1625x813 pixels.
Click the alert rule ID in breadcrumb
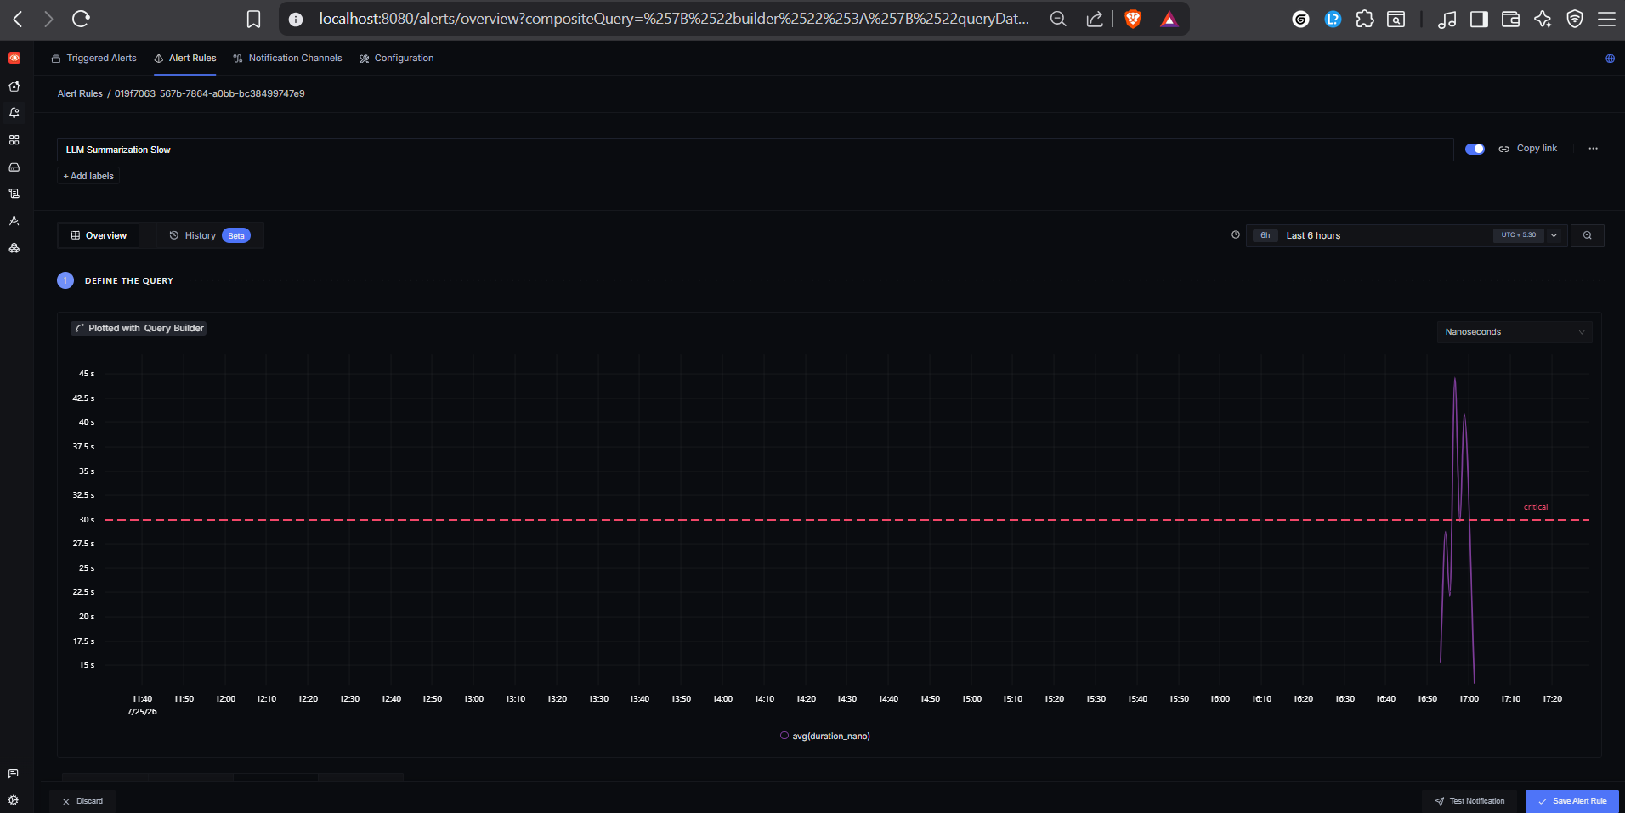210,93
